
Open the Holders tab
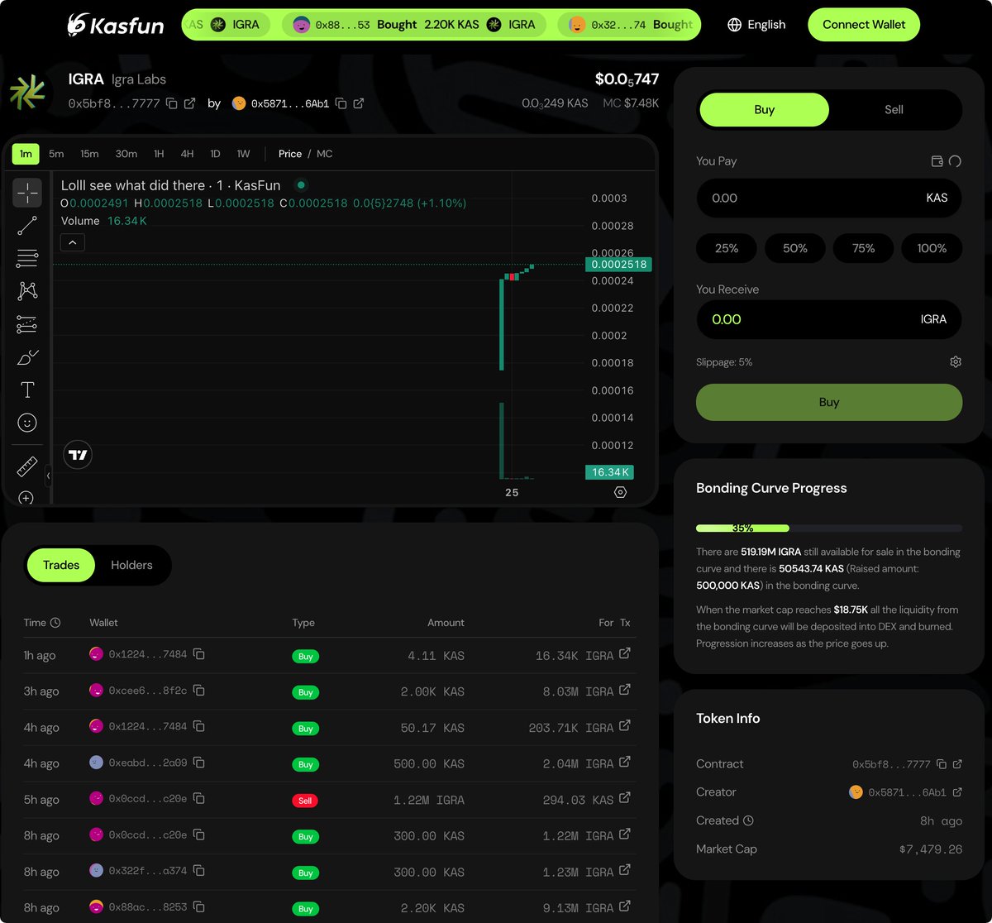[131, 566]
